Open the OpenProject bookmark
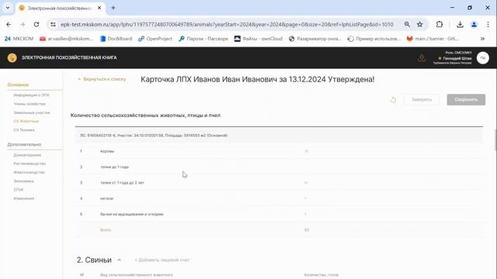497x279 pixels. pos(155,39)
